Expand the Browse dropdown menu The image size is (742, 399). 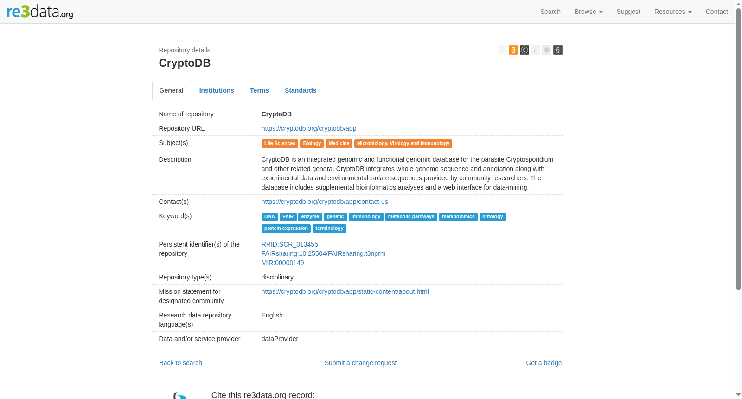pos(588,12)
